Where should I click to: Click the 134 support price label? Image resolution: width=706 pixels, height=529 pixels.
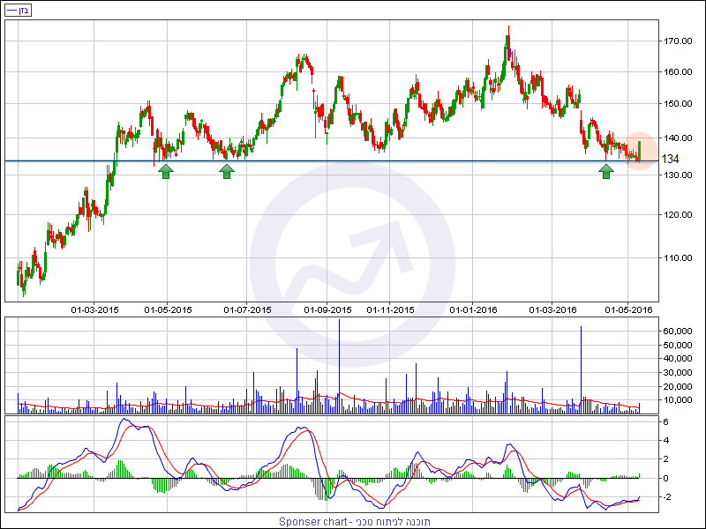tap(670, 160)
